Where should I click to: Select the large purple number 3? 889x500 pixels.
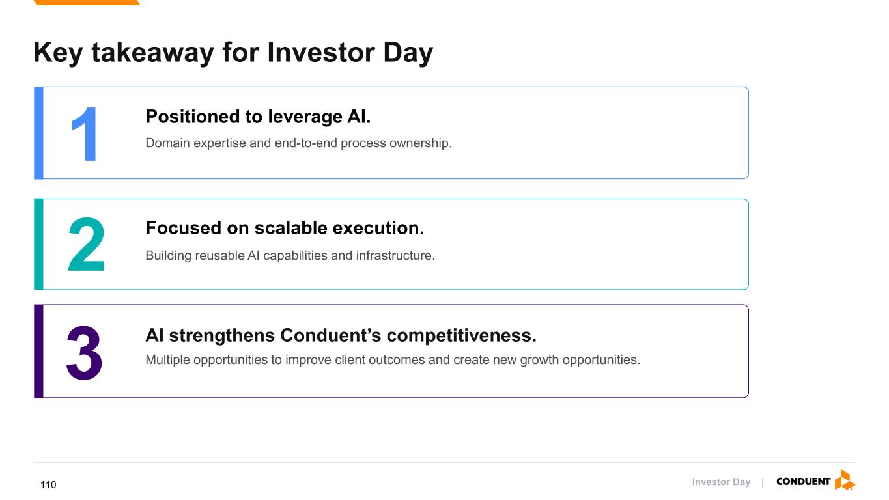[x=85, y=353]
